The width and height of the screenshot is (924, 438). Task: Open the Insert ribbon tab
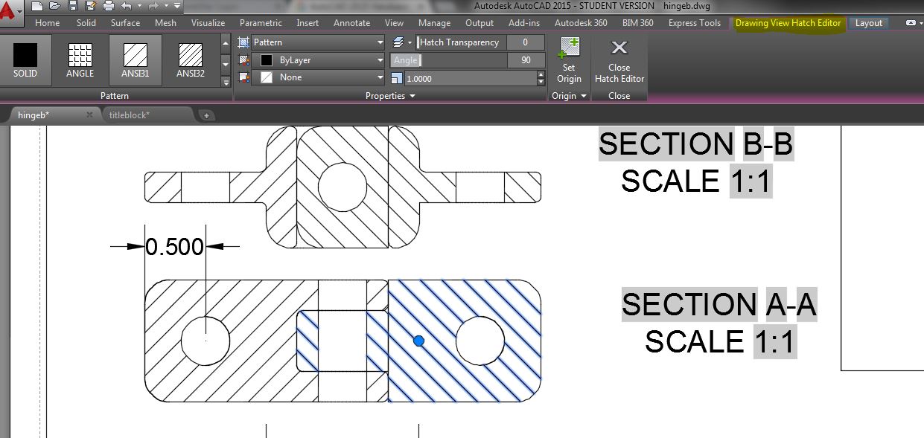[x=308, y=23]
